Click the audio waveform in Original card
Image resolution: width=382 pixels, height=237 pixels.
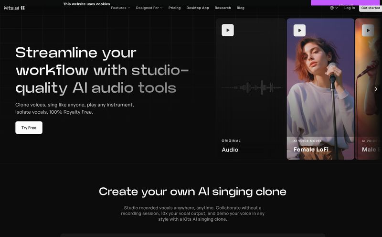coord(252,87)
